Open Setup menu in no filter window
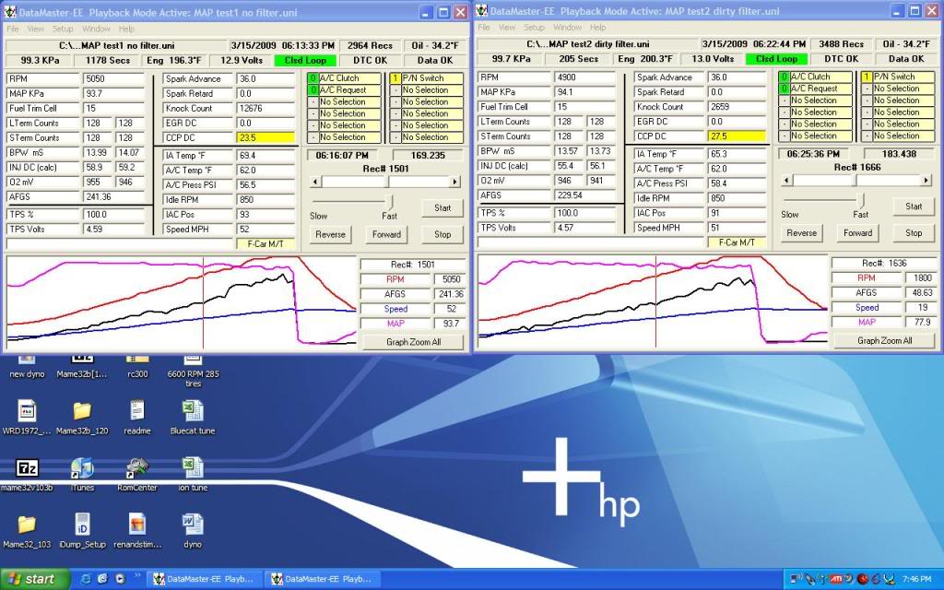The image size is (944, 590). tap(63, 29)
